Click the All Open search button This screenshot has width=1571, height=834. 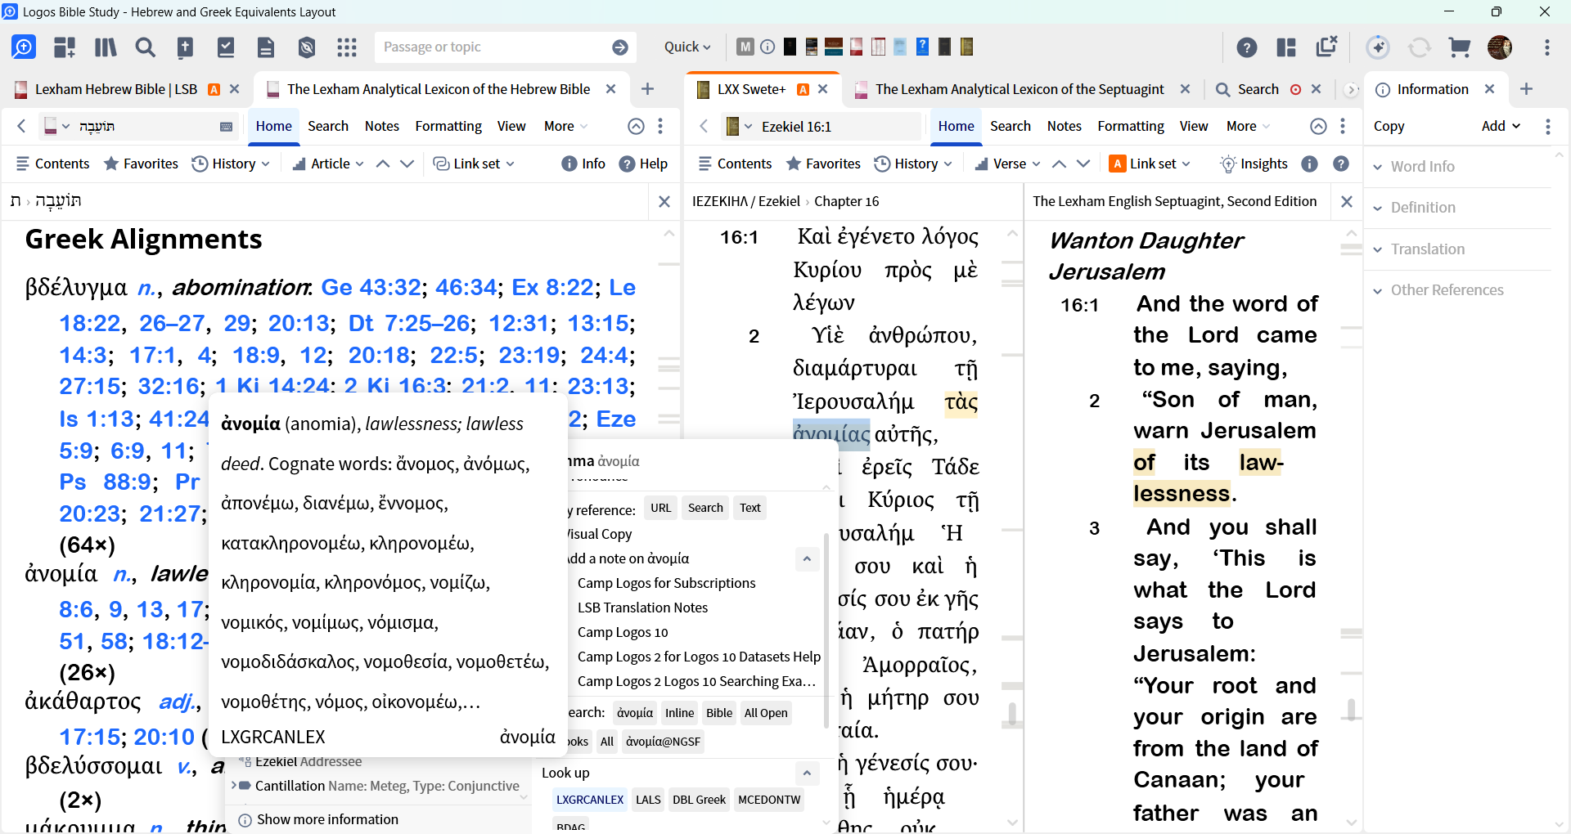tap(766, 713)
